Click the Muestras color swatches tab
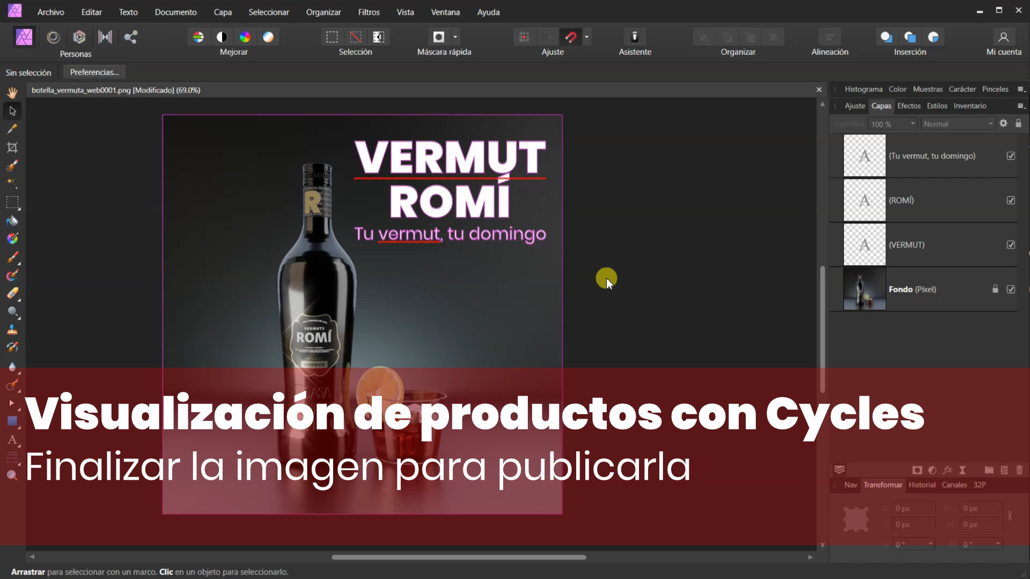 tap(928, 89)
